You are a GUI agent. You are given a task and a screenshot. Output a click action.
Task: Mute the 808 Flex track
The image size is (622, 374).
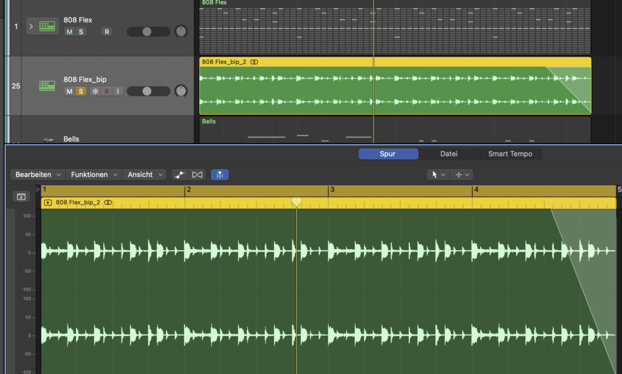[69, 32]
